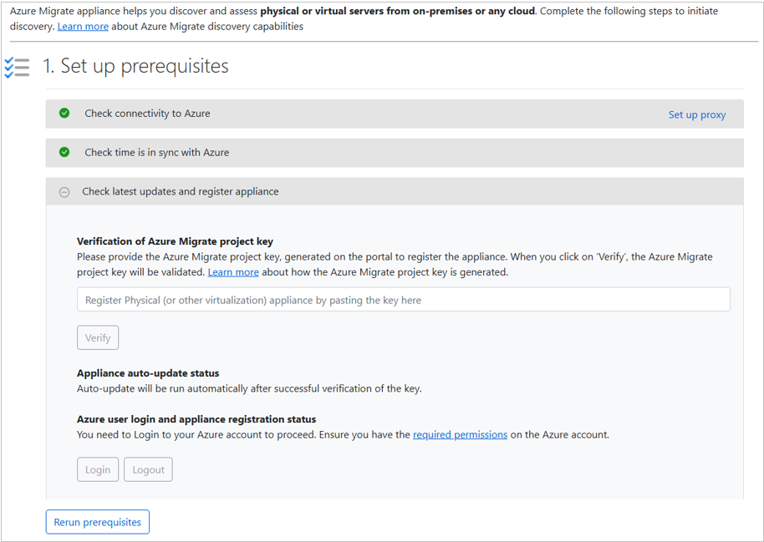
Task: Select the 1. Set up prerequisites heading
Action: (x=135, y=67)
